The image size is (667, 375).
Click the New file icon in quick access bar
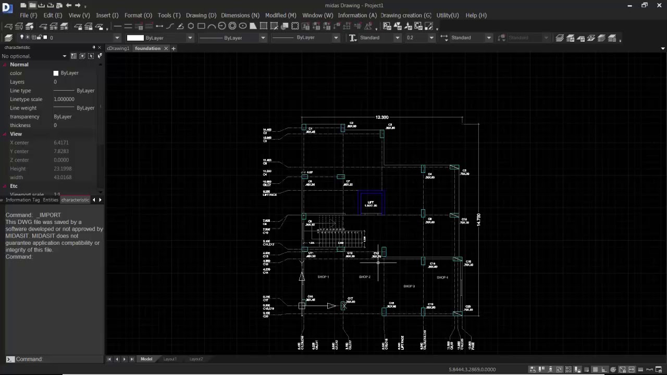(x=23, y=5)
